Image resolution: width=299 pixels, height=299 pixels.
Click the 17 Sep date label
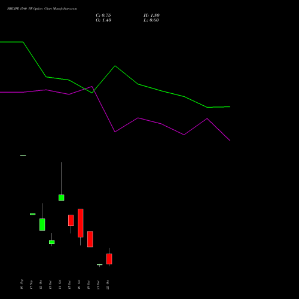point(31,285)
